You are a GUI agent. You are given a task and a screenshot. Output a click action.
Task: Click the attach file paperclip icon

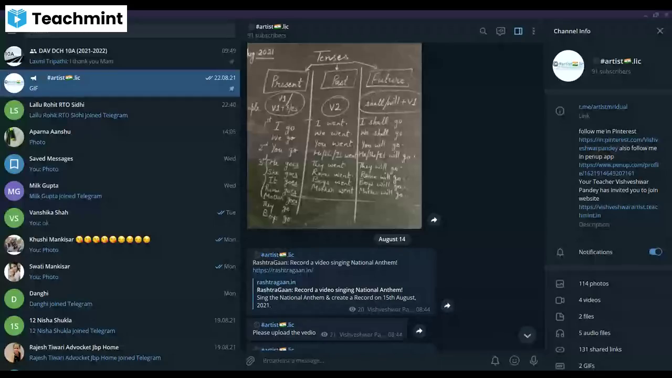click(x=250, y=361)
